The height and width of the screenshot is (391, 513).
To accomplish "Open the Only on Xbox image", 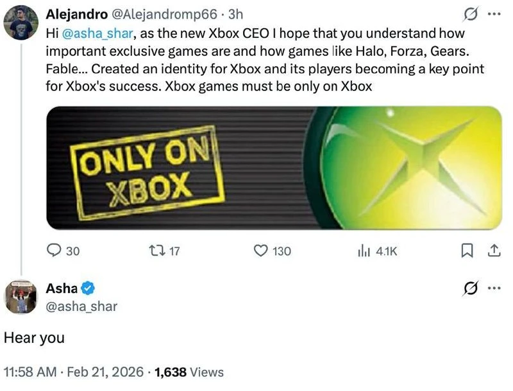I will [x=274, y=167].
